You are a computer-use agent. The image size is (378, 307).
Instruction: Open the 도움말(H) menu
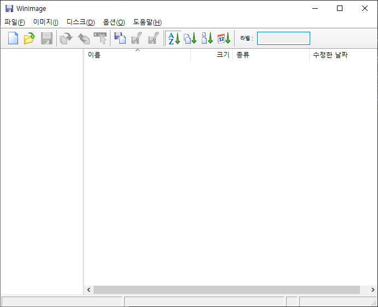coord(147,22)
